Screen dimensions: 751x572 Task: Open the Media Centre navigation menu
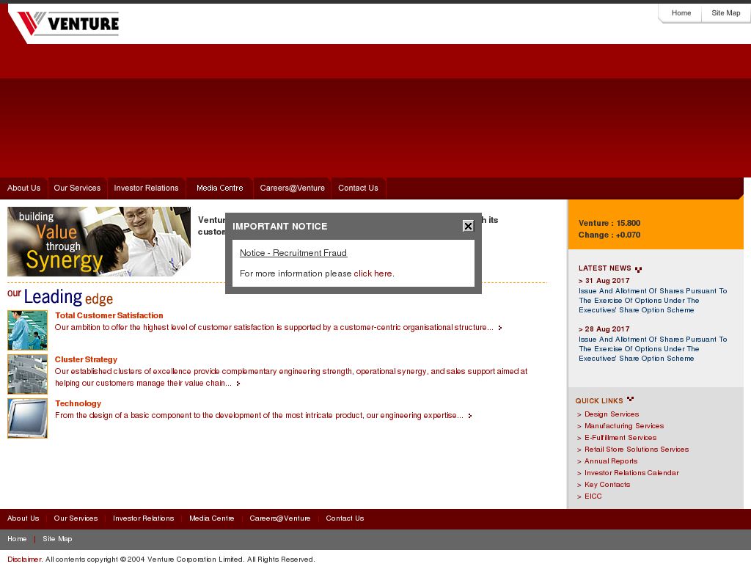[x=219, y=188]
